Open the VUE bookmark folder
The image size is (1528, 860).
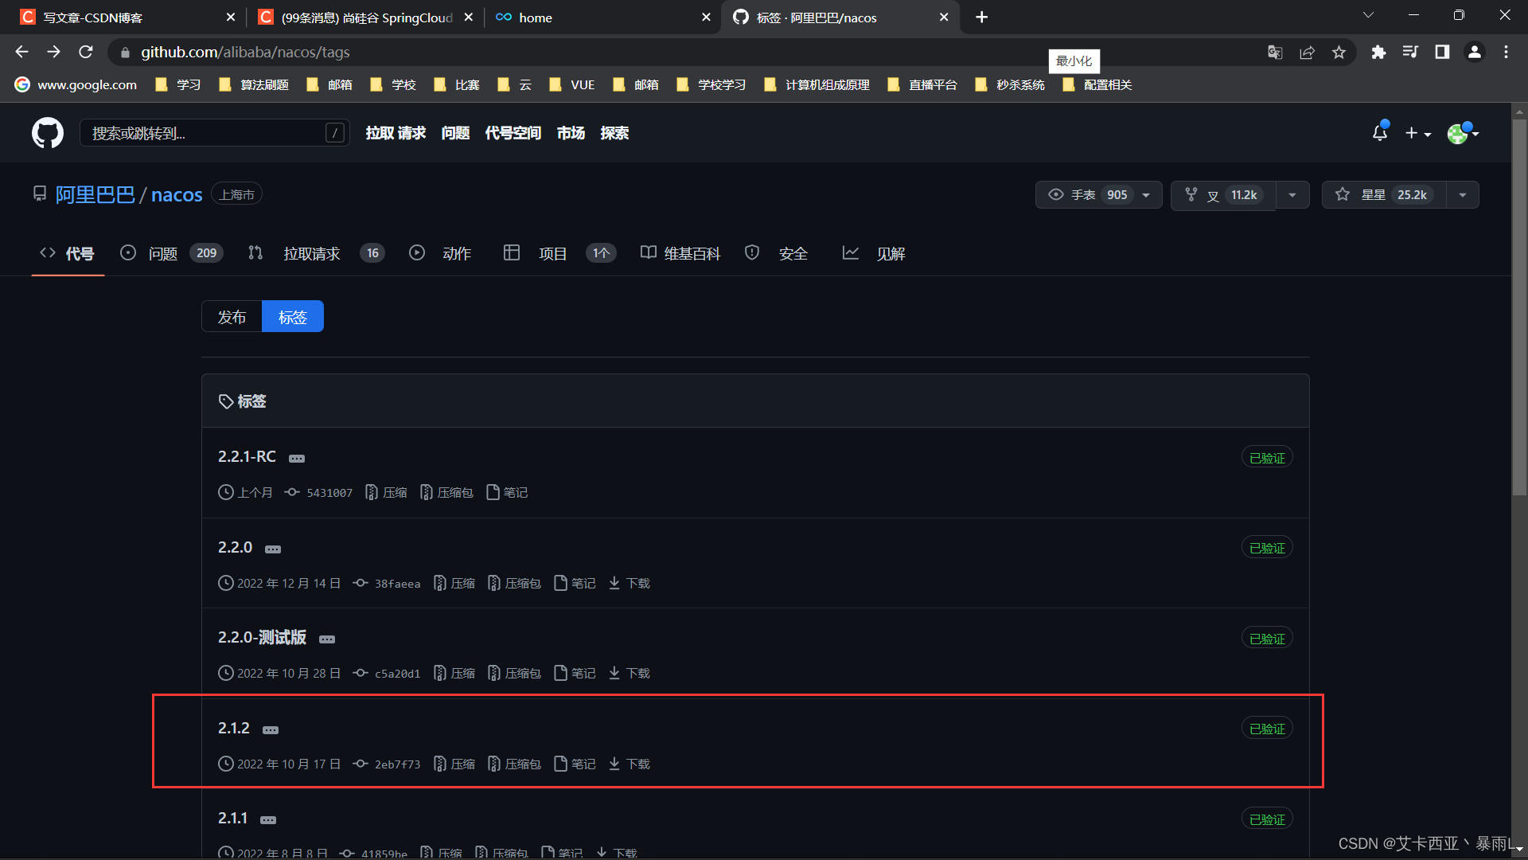coord(572,85)
